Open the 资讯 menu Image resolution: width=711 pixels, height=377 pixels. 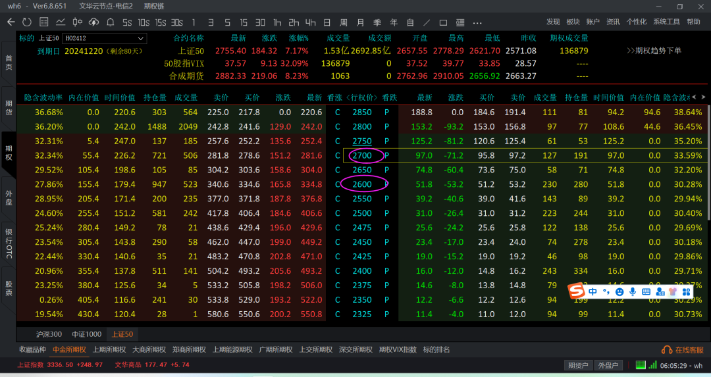coord(613,22)
